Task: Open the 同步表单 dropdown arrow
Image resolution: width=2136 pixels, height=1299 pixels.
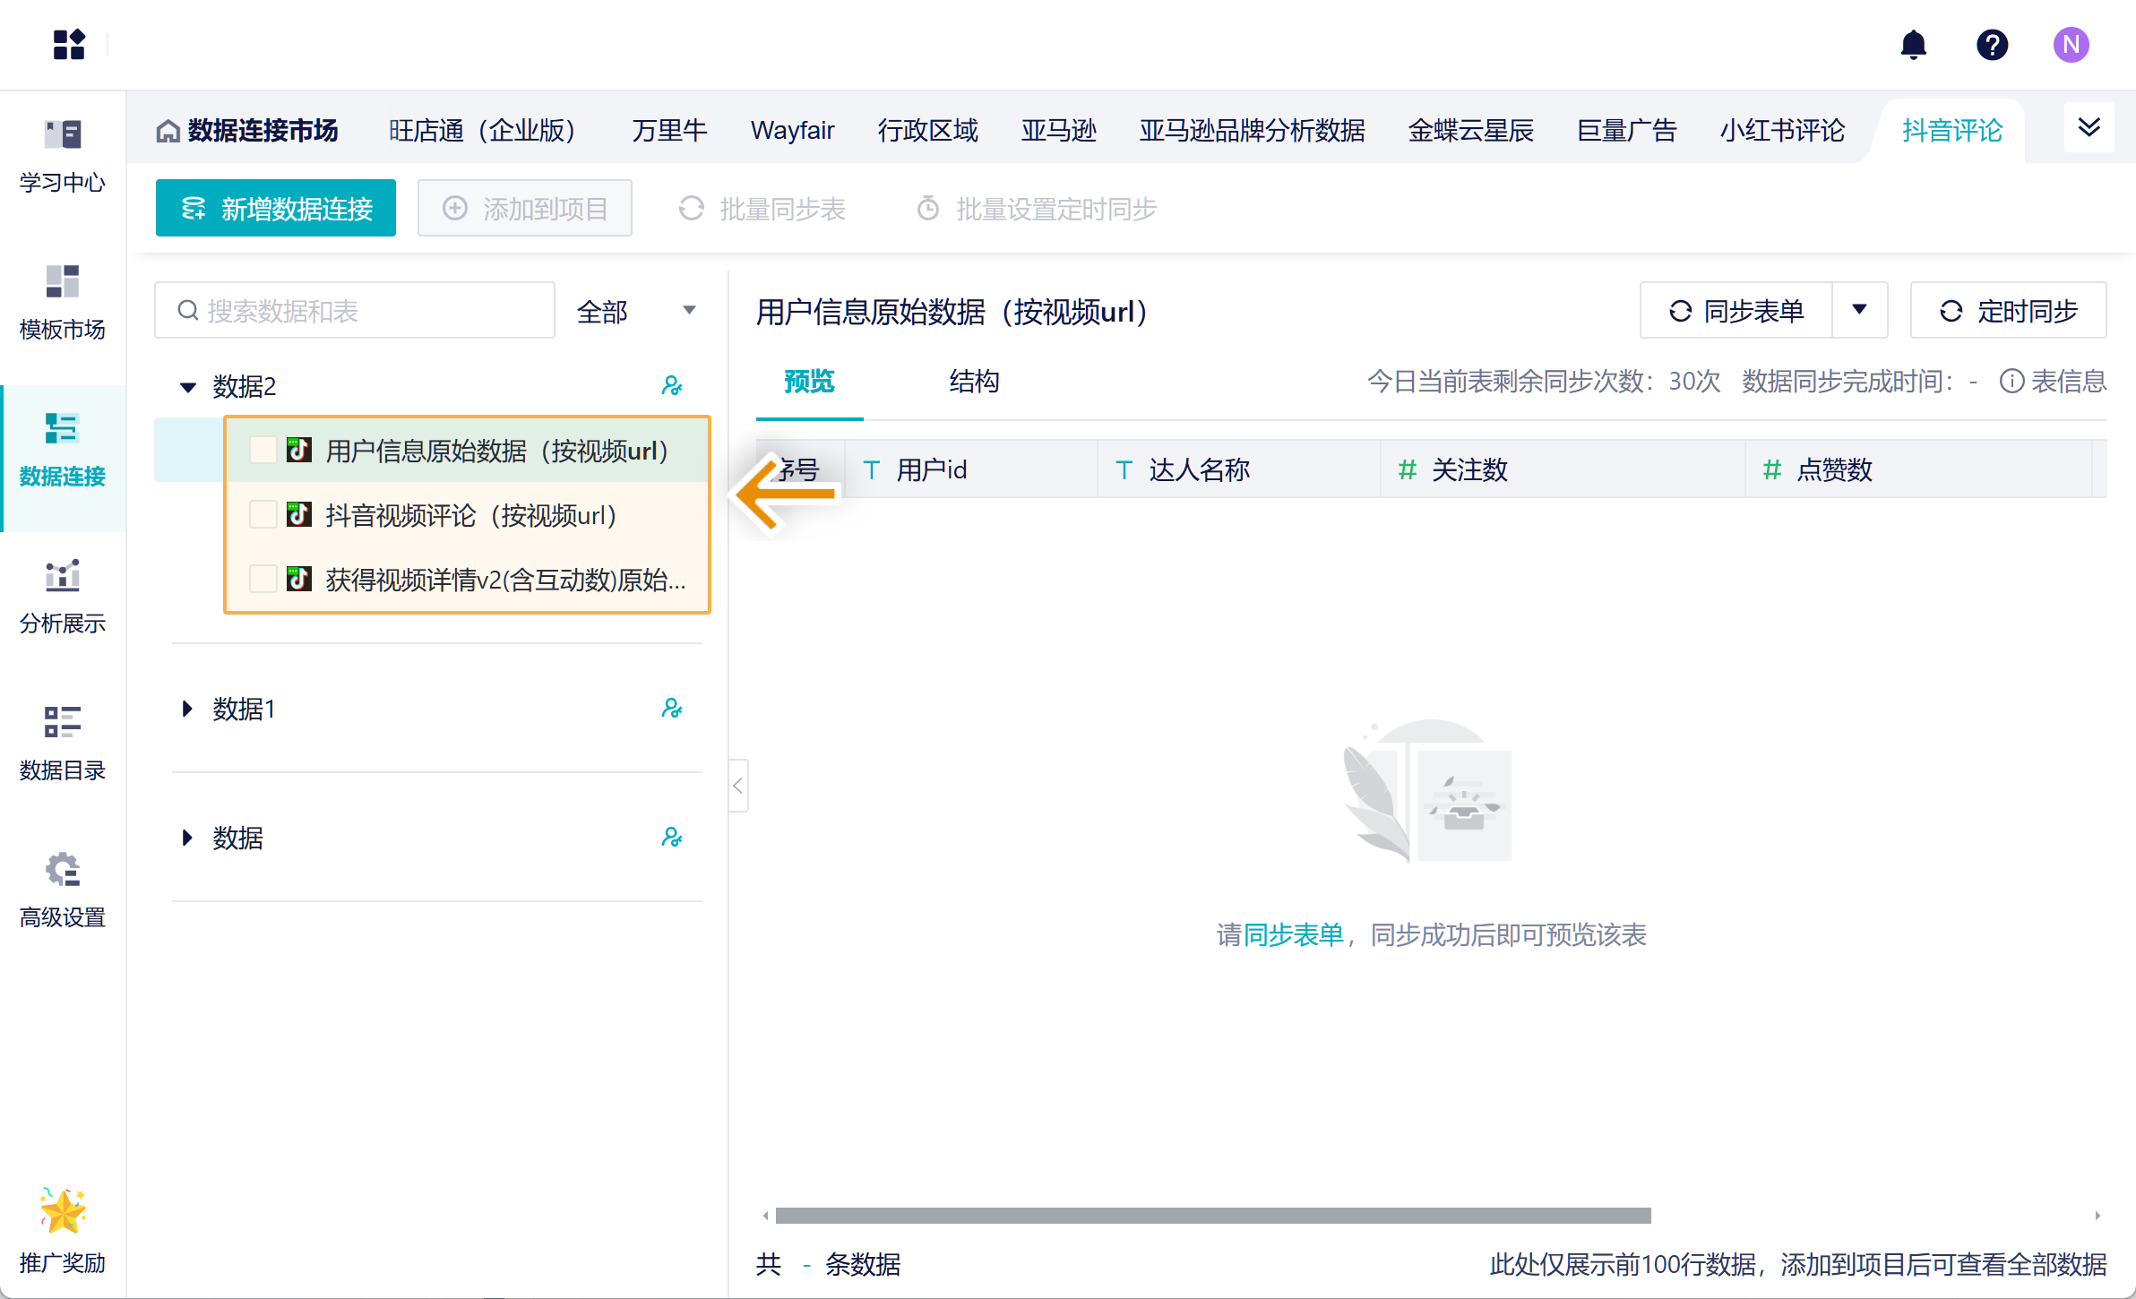Action: click(1859, 310)
